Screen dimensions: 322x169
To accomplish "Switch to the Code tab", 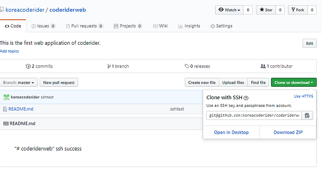I will (x=13, y=26).
